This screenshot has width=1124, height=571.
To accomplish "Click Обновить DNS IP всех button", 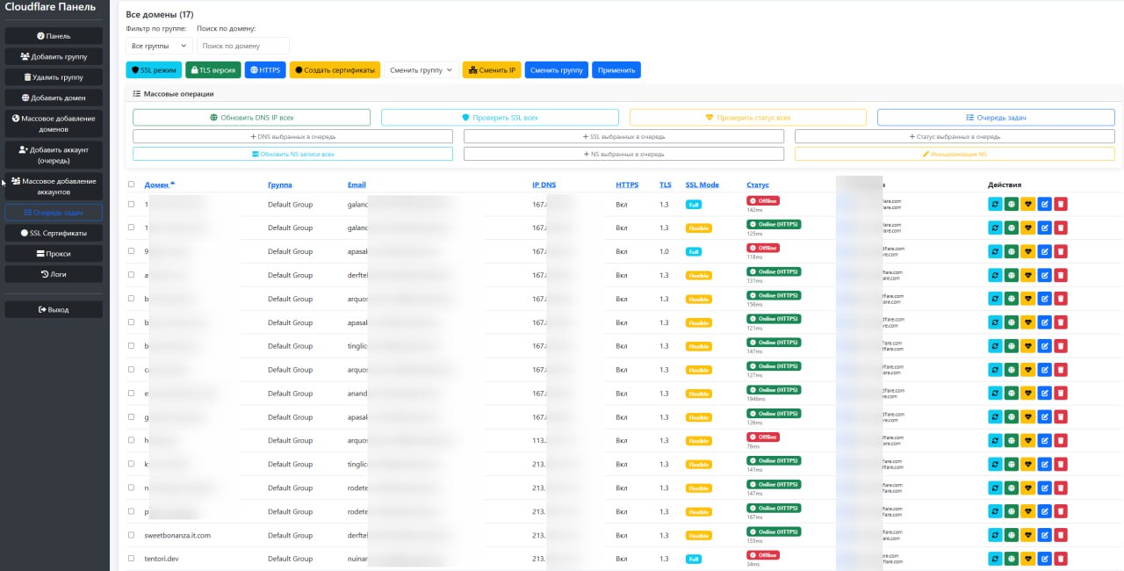I will (251, 118).
